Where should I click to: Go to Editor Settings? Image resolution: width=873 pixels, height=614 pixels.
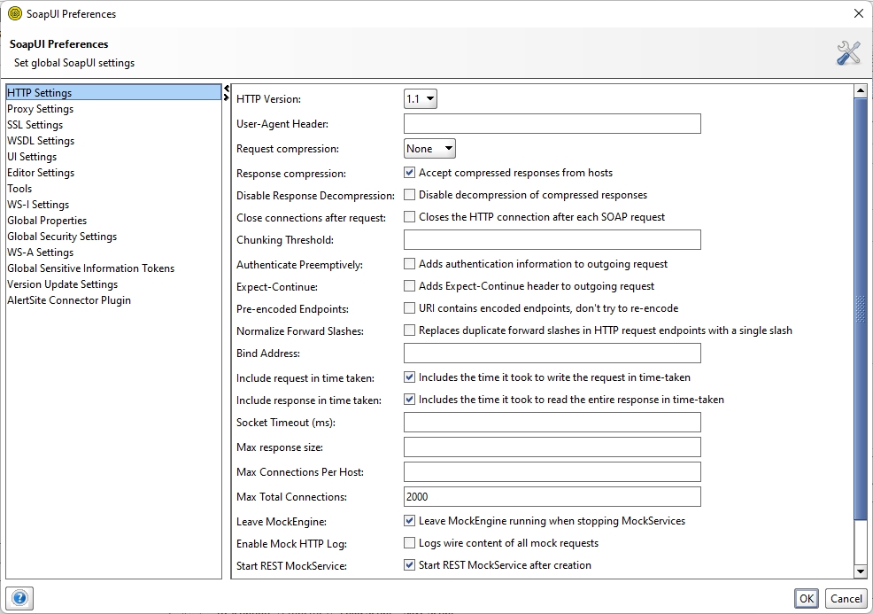click(x=113, y=173)
